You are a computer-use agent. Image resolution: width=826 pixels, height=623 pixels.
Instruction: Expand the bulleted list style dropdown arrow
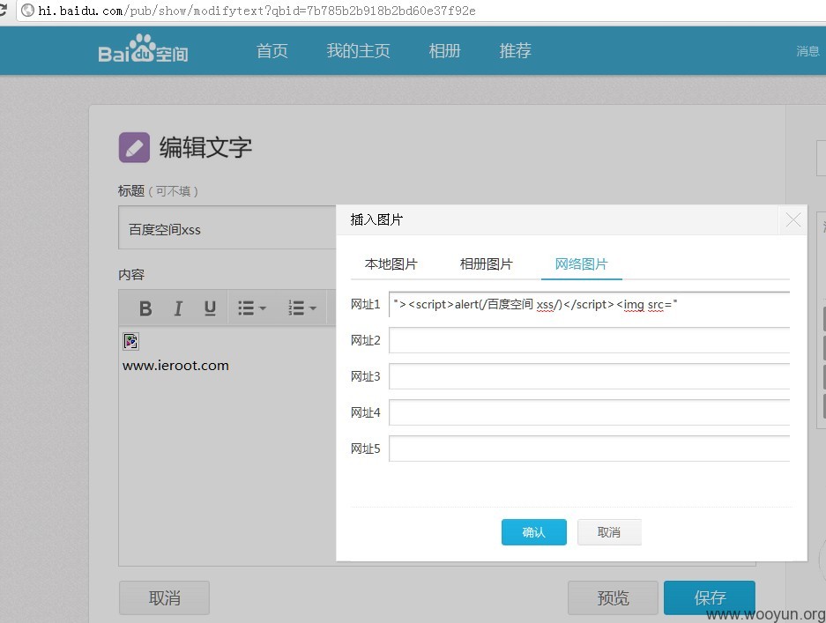click(263, 308)
